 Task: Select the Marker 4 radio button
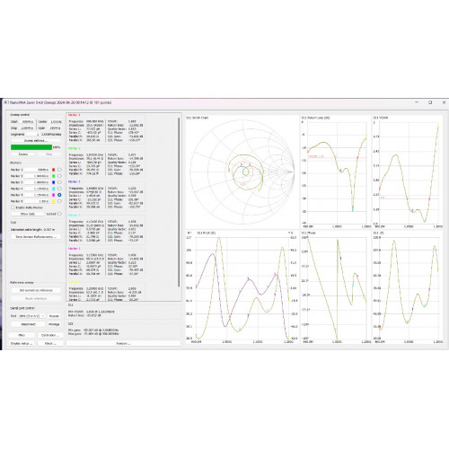[59, 189]
